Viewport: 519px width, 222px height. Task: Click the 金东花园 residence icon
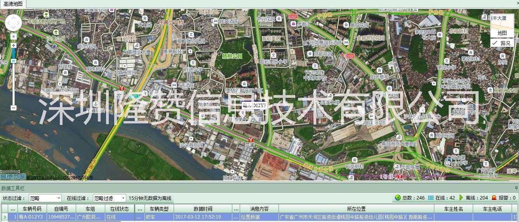tap(86, 40)
